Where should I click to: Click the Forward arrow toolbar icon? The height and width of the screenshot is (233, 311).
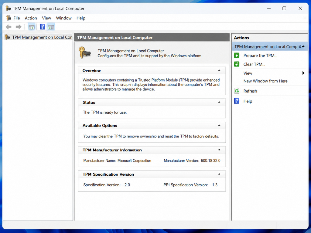click(19, 27)
